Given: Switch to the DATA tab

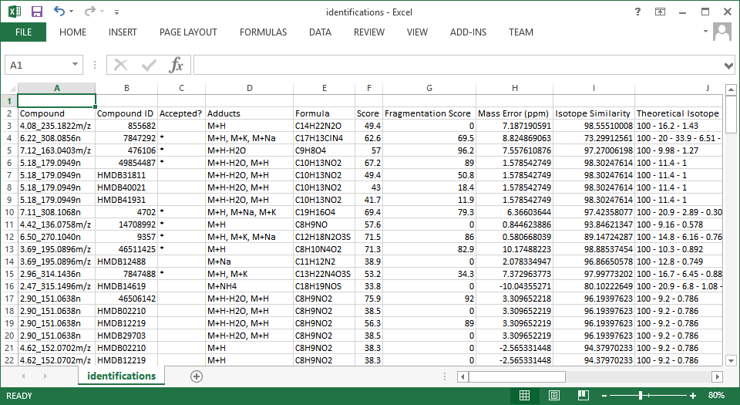Looking at the screenshot, I should pos(320,32).
